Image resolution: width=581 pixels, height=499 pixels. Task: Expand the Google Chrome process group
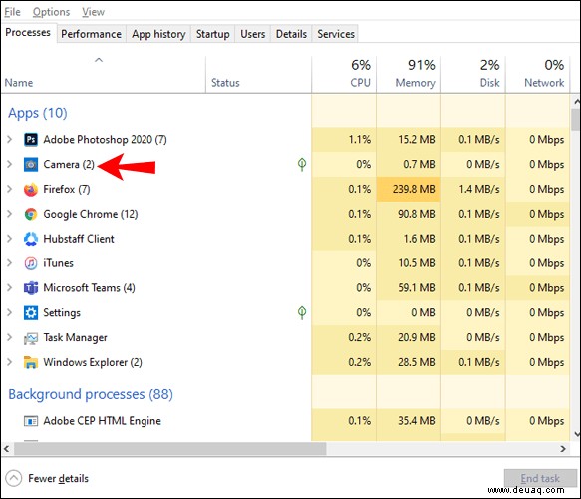tap(10, 214)
